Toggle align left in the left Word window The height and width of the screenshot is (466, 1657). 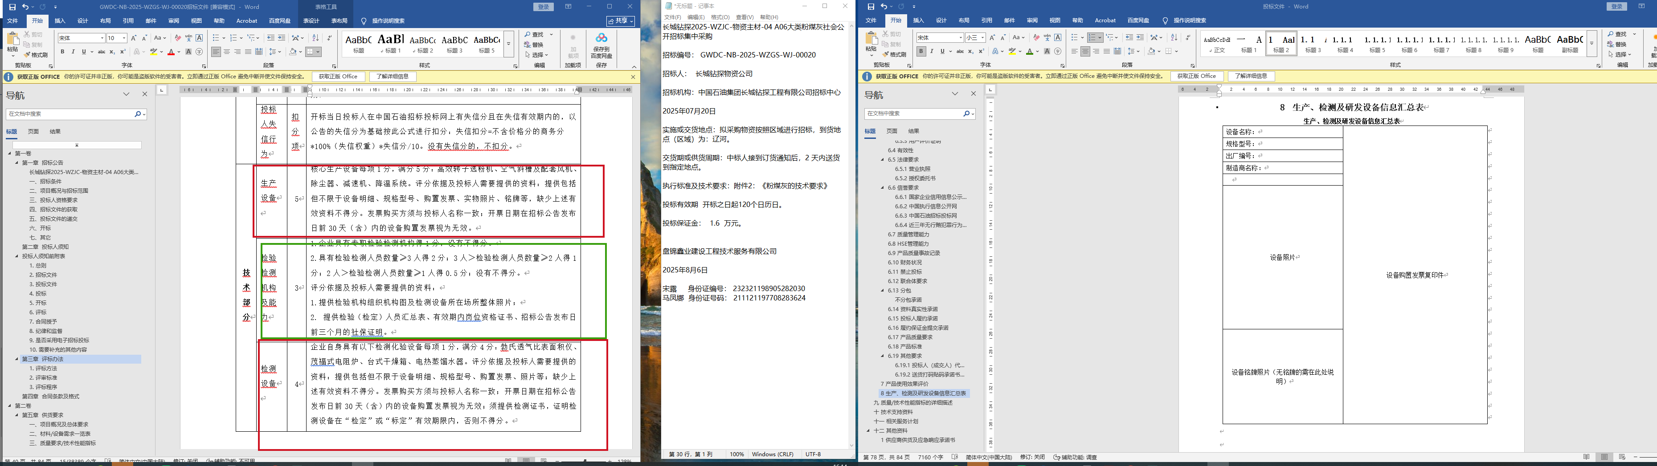(x=216, y=52)
